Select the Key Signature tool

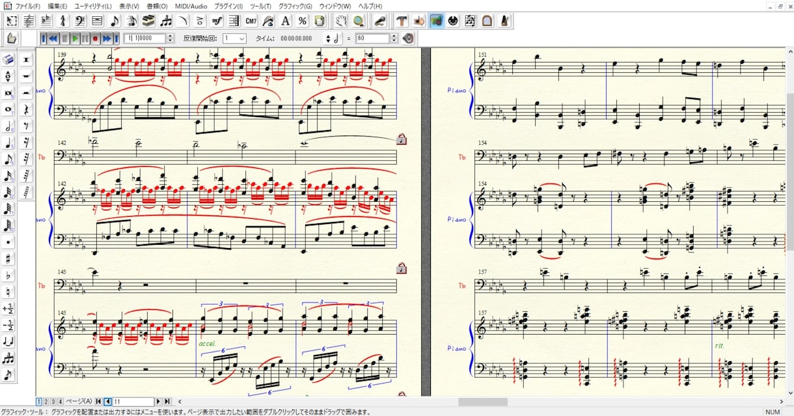click(46, 21)
